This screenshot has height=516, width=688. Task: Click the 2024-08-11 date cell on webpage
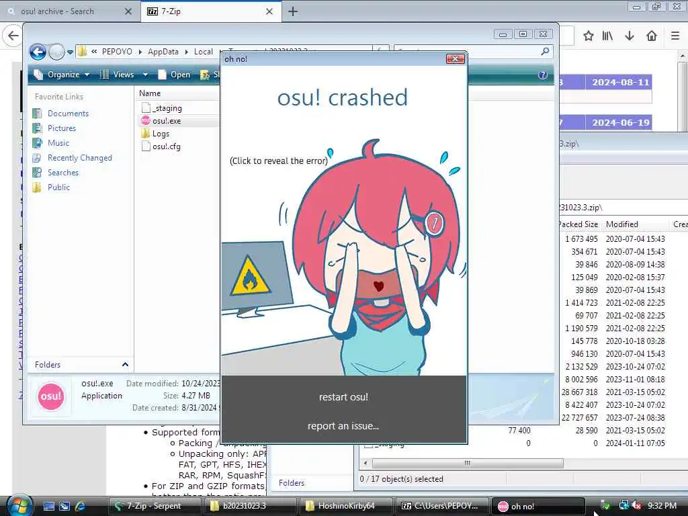click(620, 82)
